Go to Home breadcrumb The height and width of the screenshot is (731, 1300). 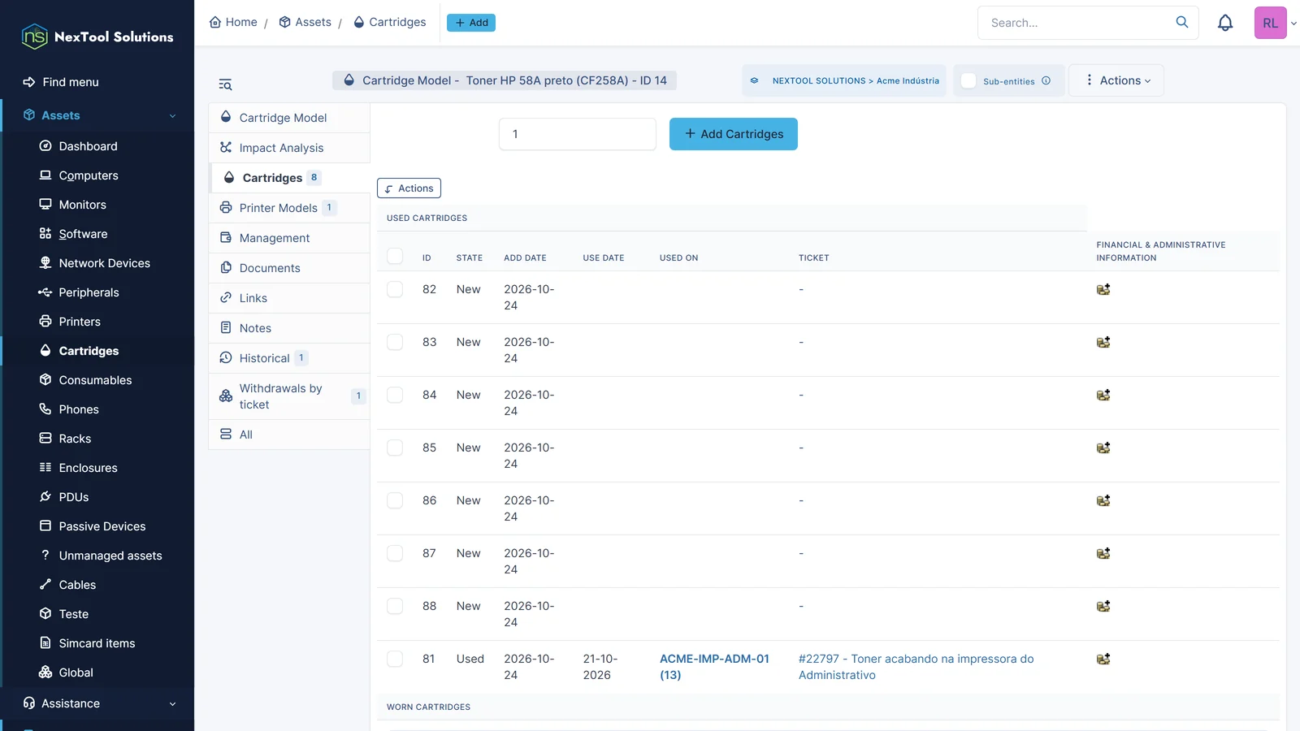pyautogui.click(x=233, y=22)
